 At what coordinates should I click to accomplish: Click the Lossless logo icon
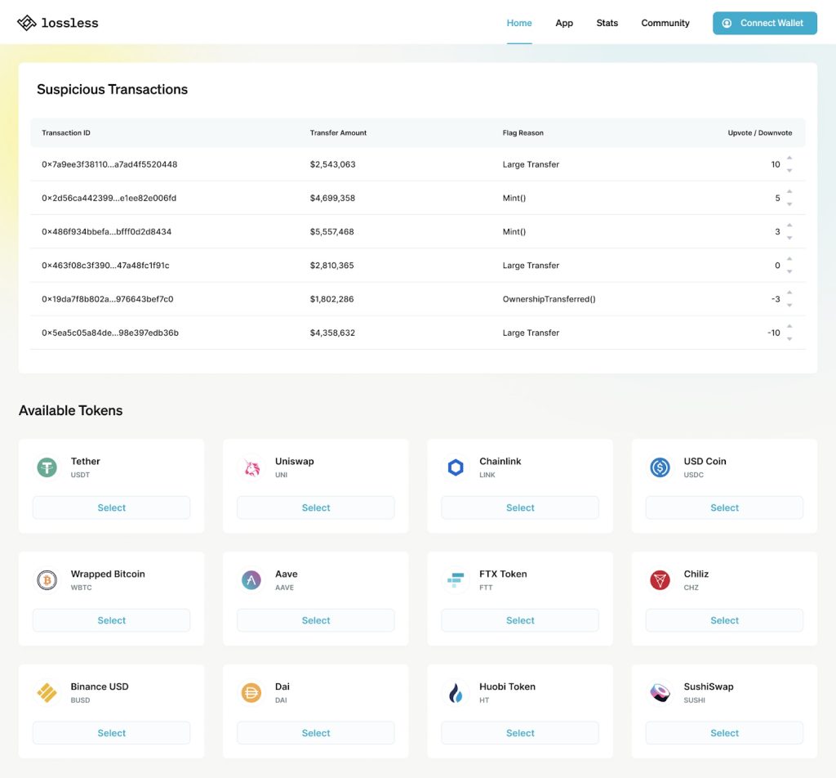(27, 23)
